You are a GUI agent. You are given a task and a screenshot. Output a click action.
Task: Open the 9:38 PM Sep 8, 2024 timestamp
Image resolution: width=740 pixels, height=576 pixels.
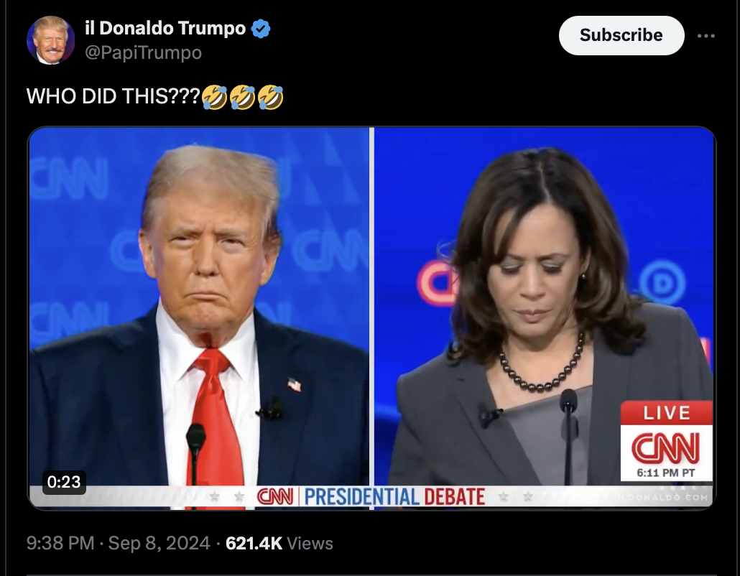click(118, 543)
